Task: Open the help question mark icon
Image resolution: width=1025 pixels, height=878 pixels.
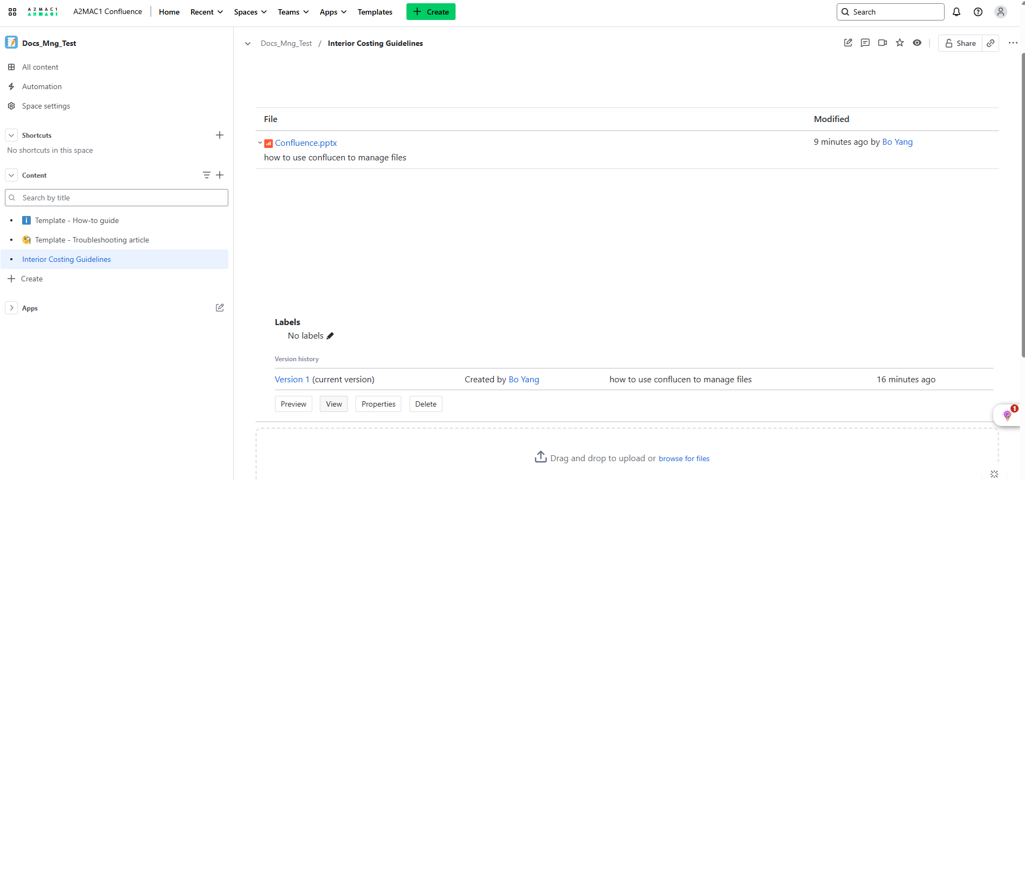Action: click(x=978, y=12)
